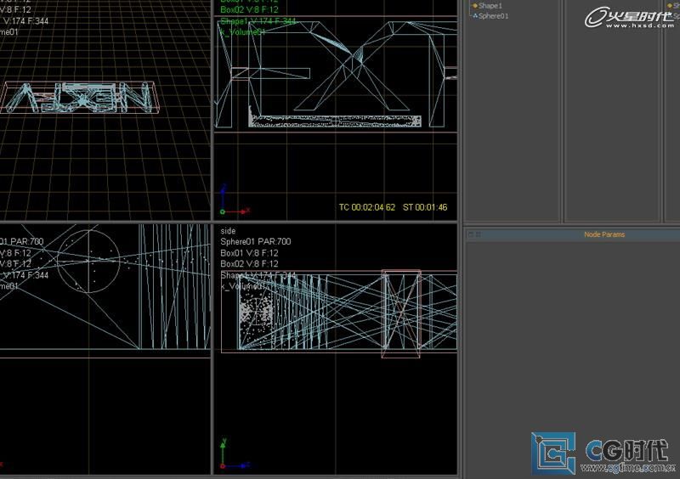Screen dimensions: 680x479
Task: Click the yellow icon beside Shape1
Action: click(x=475, y=6)
